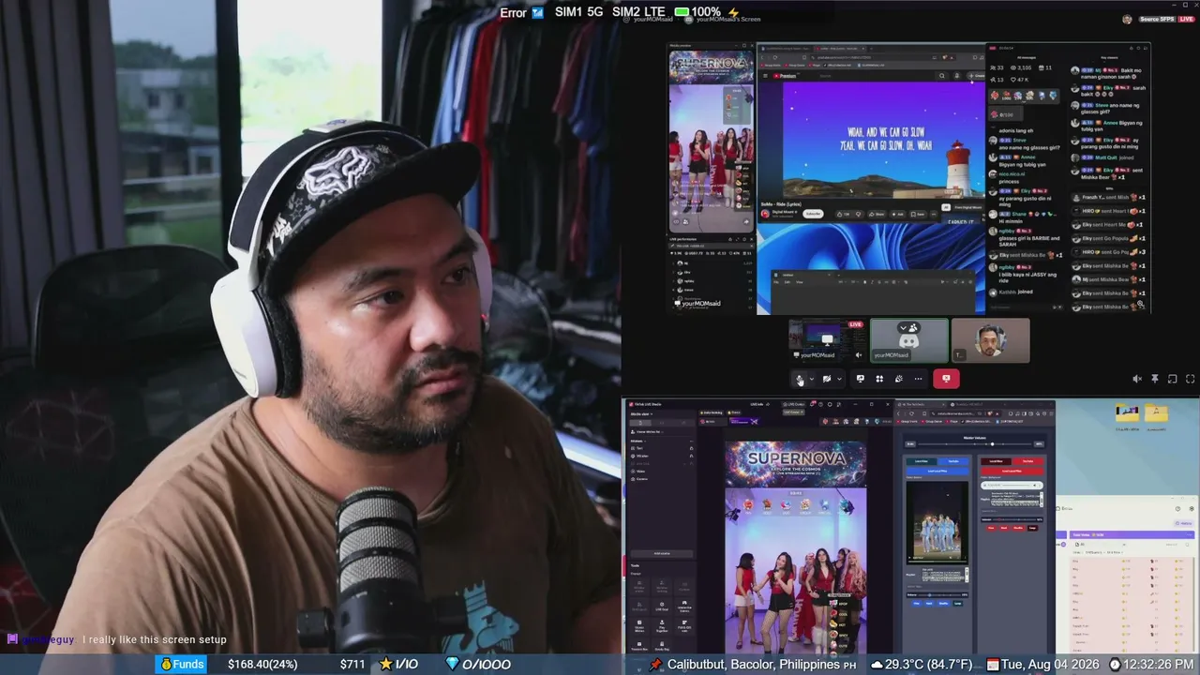This screenshot has height=675, width=1200.
Task: Mute the microphone in the call controls
Action: pos(799,379)
